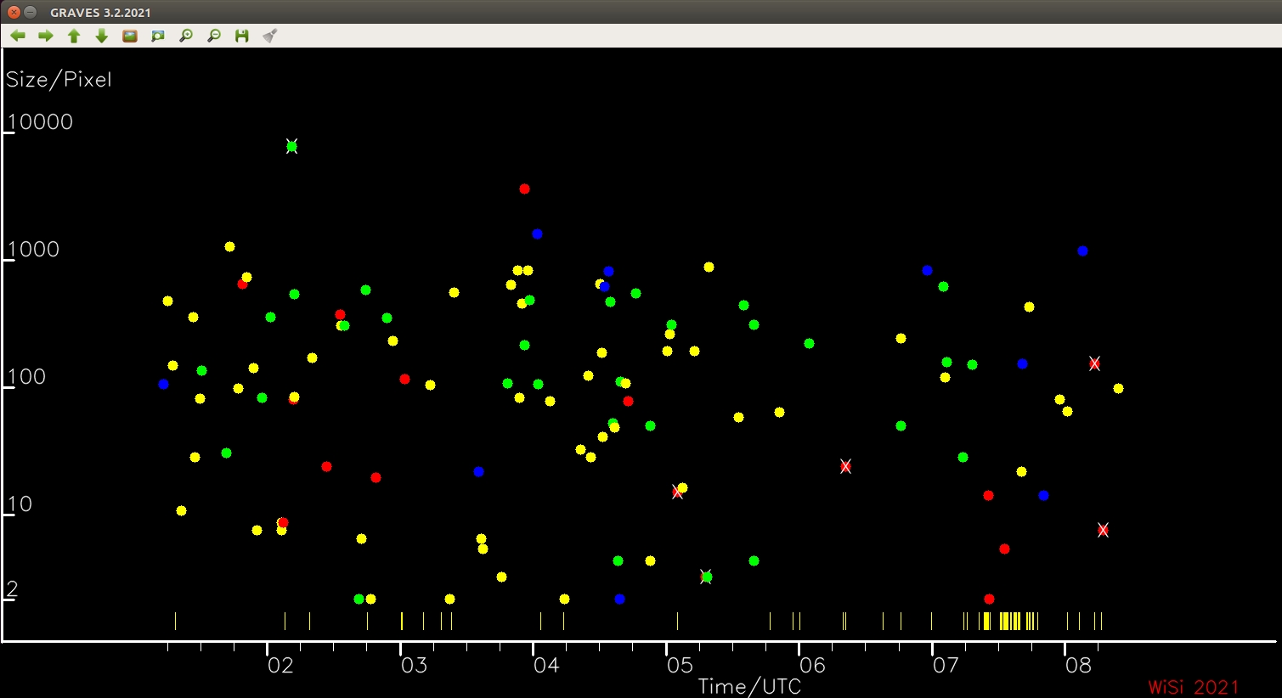Viewport: 1282px width, 698px height.
Task: Select the blue point above 1000 near 04
Action: (x=537, y=234)
